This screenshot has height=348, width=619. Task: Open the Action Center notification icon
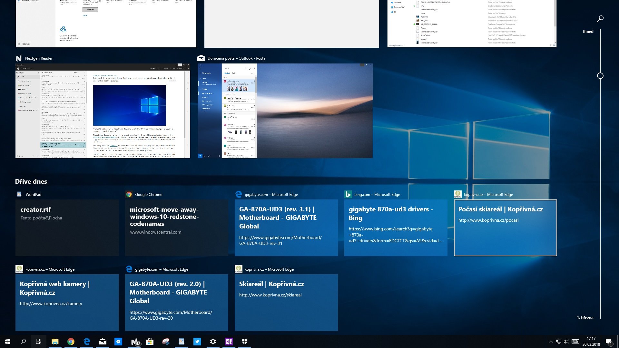[x=609, y=342]
